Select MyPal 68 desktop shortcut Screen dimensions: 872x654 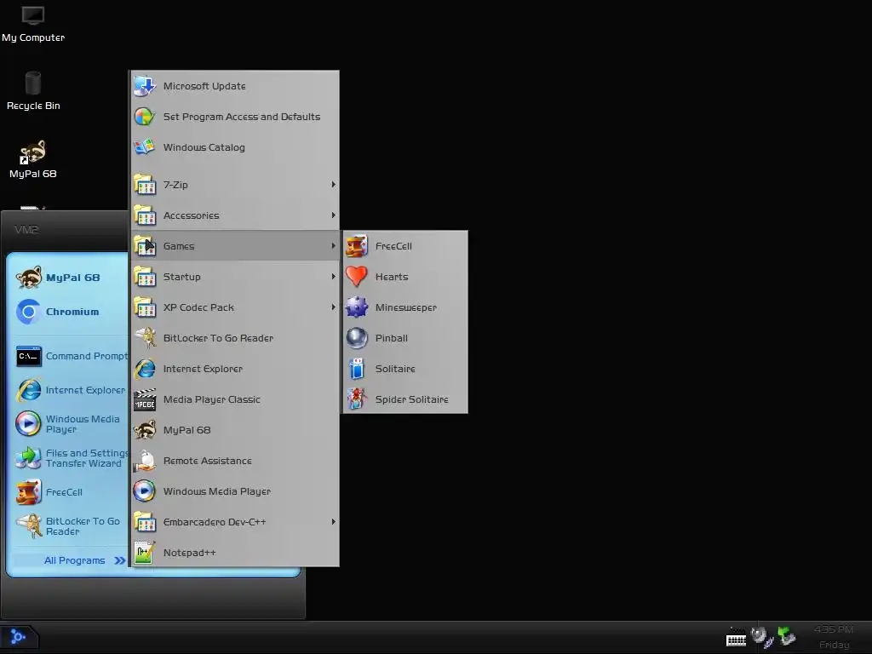[33, 159]
